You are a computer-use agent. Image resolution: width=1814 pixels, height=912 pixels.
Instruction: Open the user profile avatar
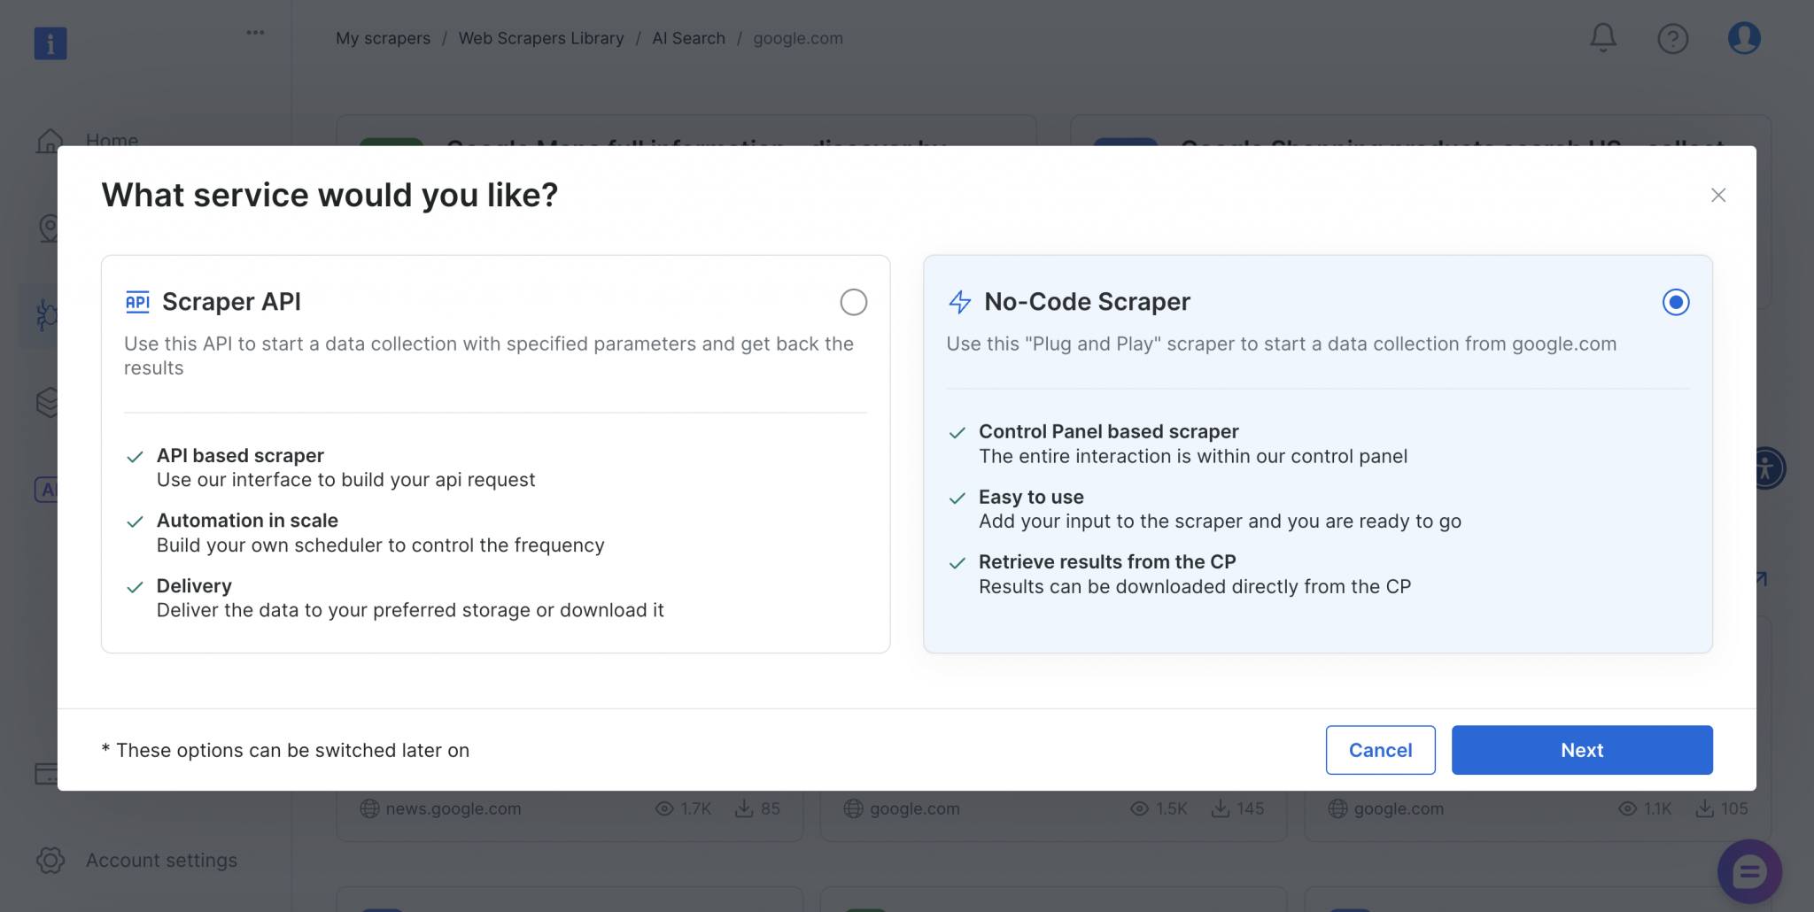pos(1743,38)
